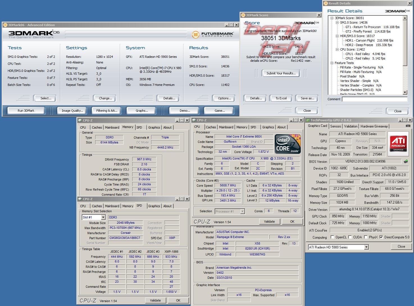Enable the OpenCL checkbox in GPU-Z

tap(332, 237)
